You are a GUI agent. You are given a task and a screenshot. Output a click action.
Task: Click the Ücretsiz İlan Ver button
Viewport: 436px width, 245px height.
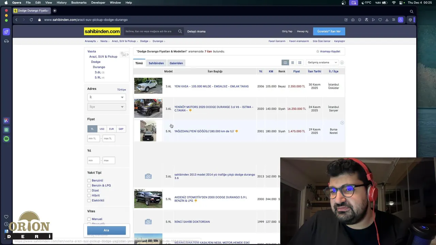coord(329,31)
